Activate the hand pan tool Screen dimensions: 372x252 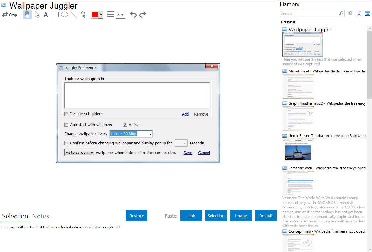coord(27,15)
